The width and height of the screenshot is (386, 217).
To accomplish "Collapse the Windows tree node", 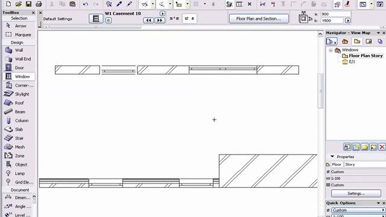I will pos(331,50).
